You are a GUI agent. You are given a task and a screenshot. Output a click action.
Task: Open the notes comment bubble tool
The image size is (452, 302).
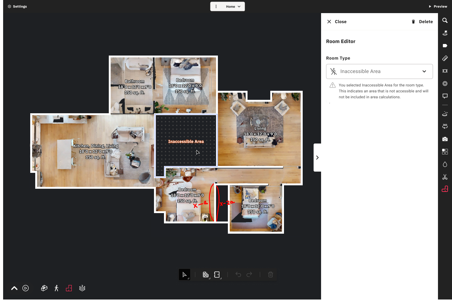[x=445, y=96]
